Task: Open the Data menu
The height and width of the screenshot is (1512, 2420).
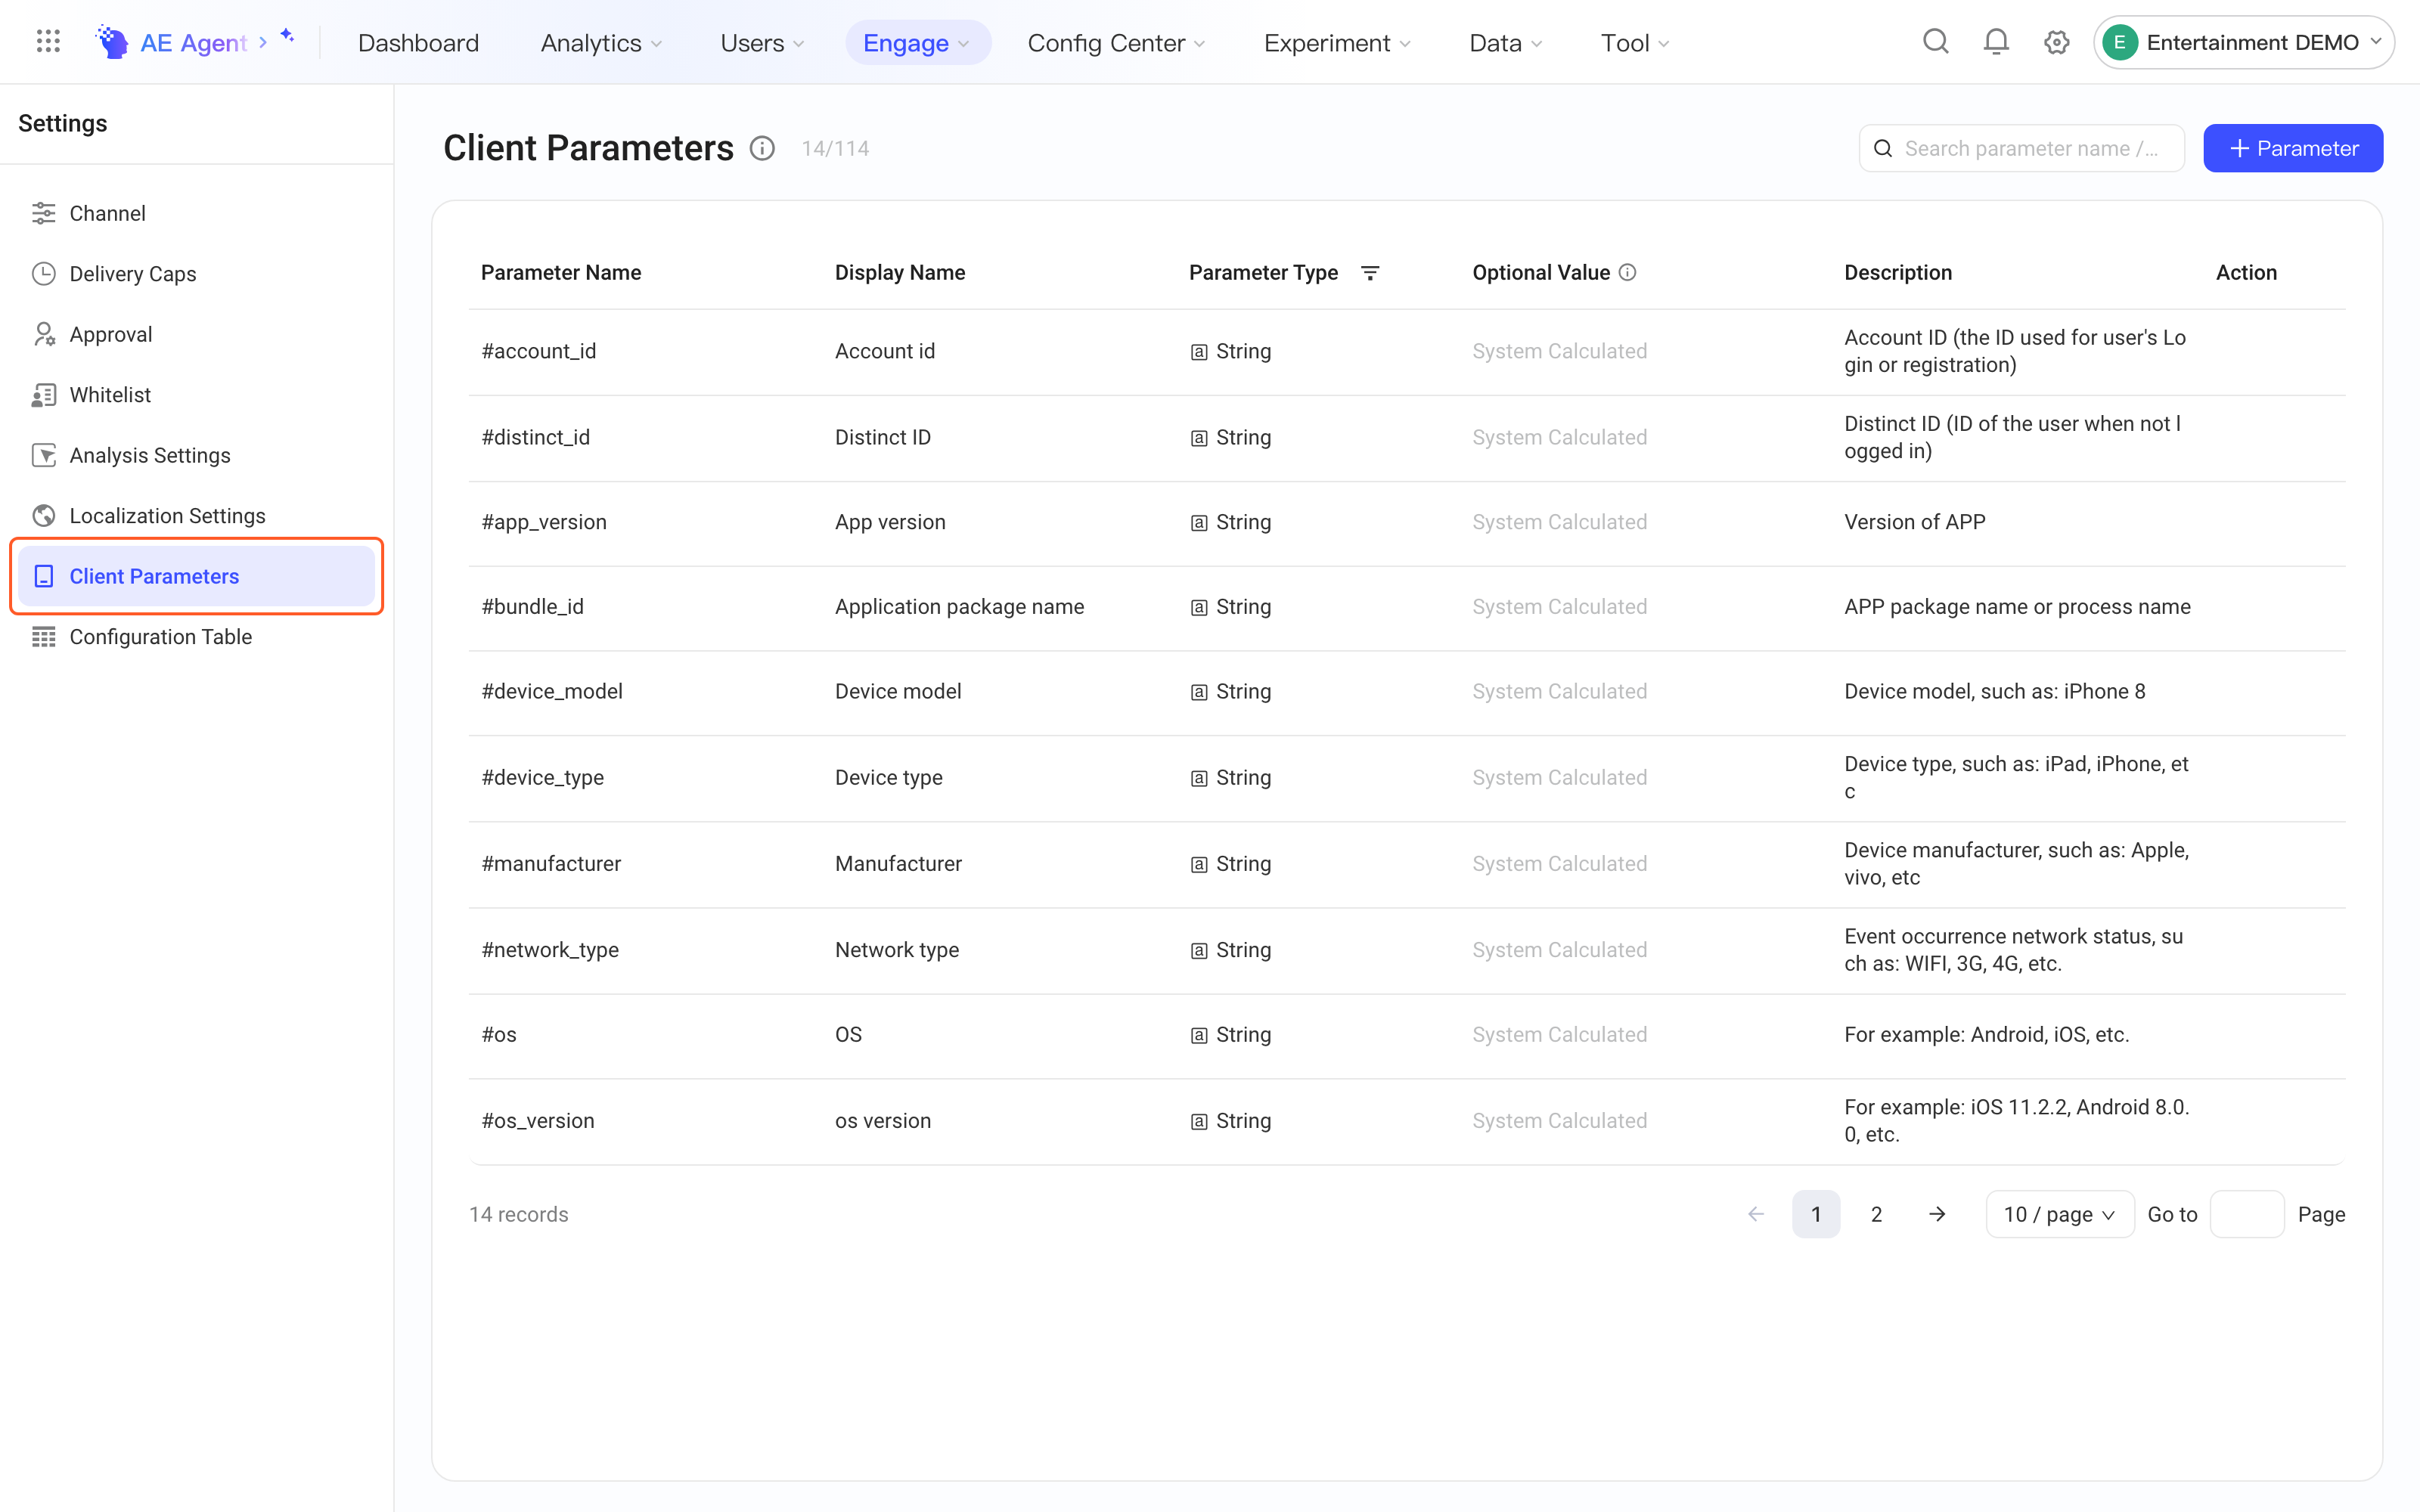Action: pos(1505,43)
